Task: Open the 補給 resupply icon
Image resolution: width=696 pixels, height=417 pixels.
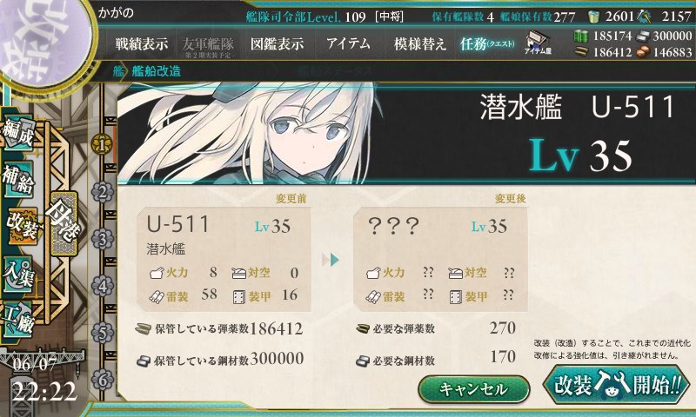Action: pos(18,180)
